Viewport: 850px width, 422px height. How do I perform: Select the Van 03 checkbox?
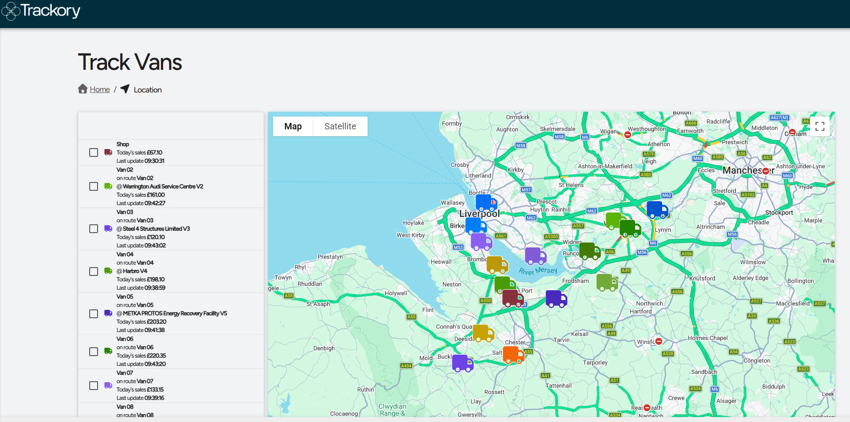(94, 229)
